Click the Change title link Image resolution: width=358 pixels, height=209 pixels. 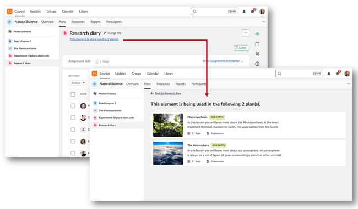click(x=115, y=33)
